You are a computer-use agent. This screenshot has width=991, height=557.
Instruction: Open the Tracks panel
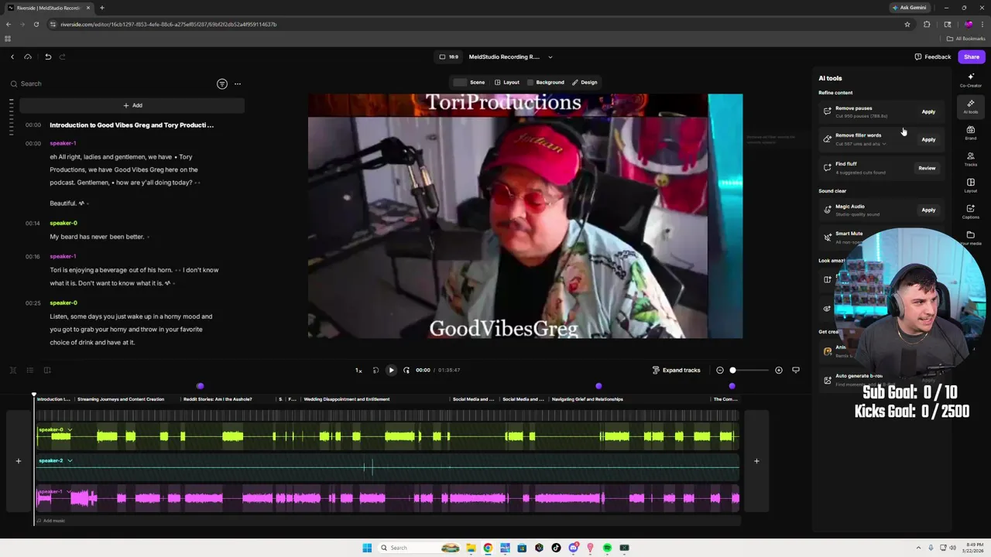(970, 159)
